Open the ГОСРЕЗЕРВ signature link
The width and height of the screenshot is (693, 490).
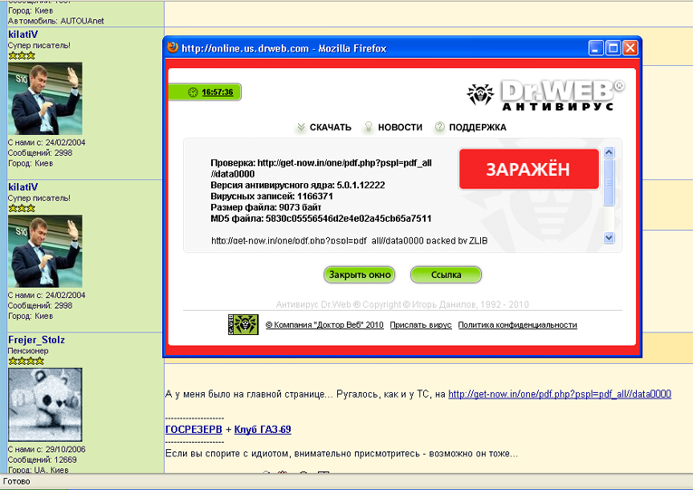pyautogui.click(x=194, y=429)
